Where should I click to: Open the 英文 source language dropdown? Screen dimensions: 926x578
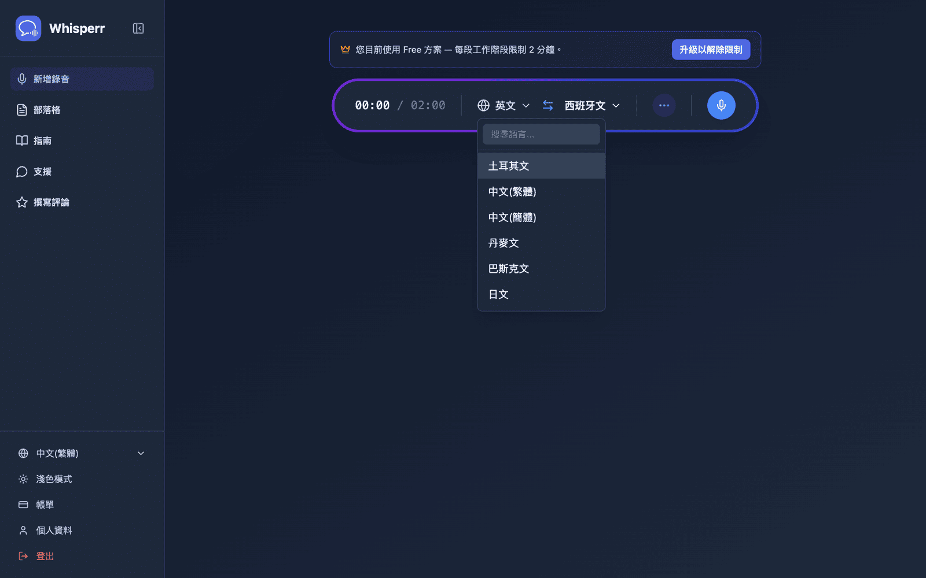(504, 105)
